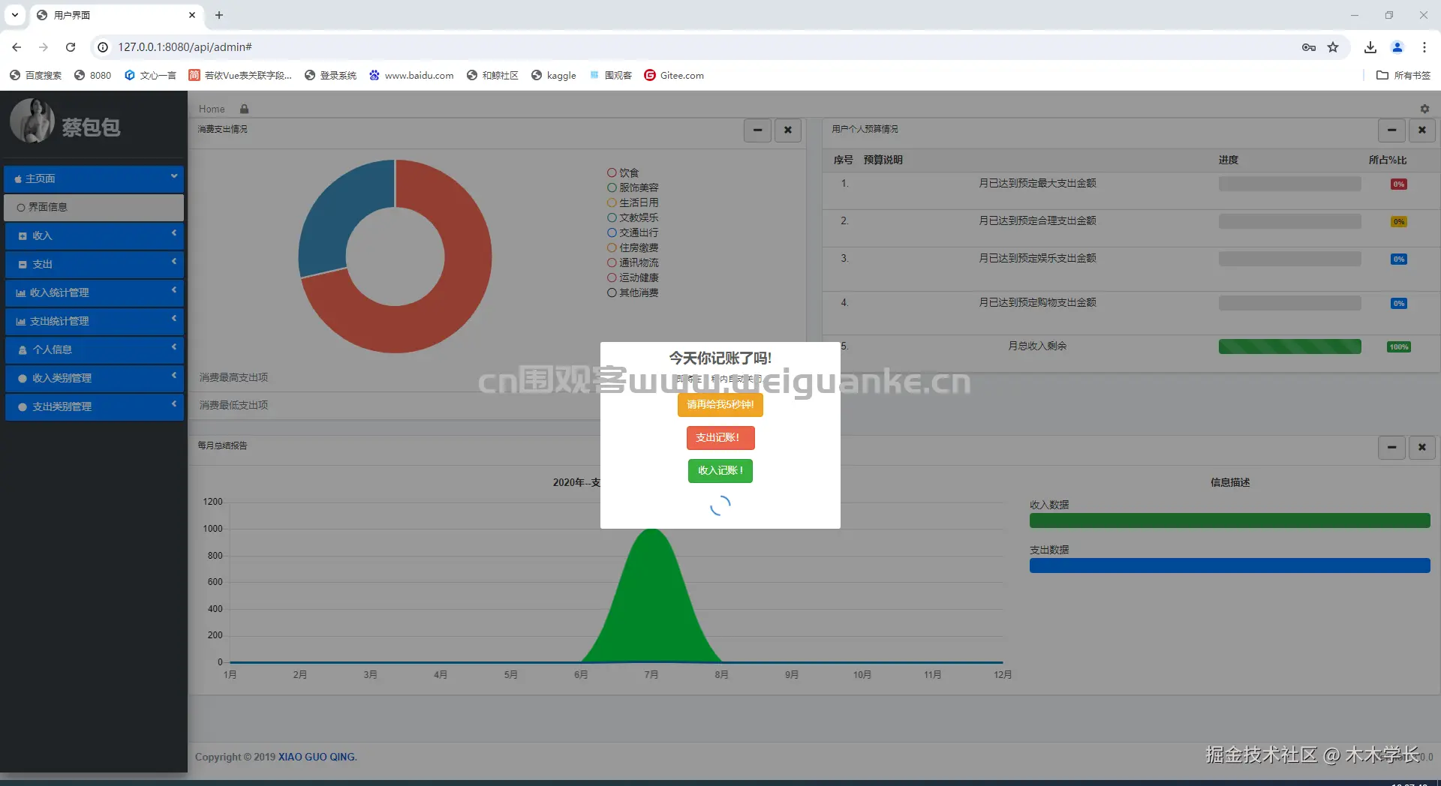Screen dimensions: 1441x786
Task: Click the 请再给我5秒钟! button
Action: tap(720, 405)
